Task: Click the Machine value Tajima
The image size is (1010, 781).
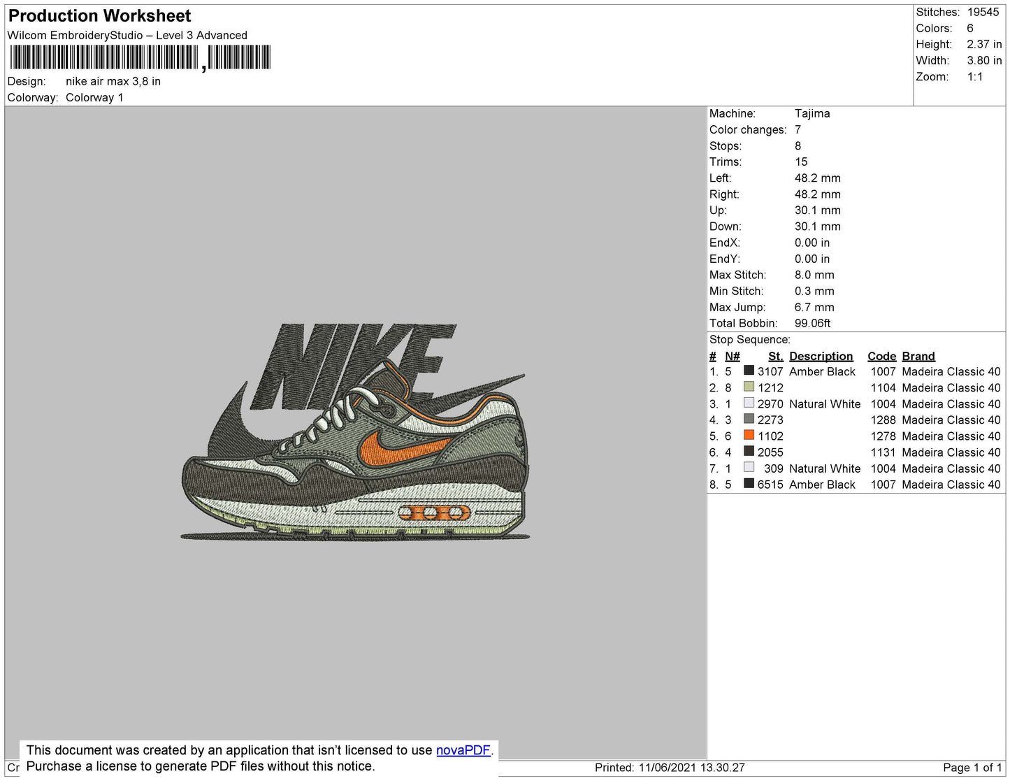Action: [x=812, y=113]
